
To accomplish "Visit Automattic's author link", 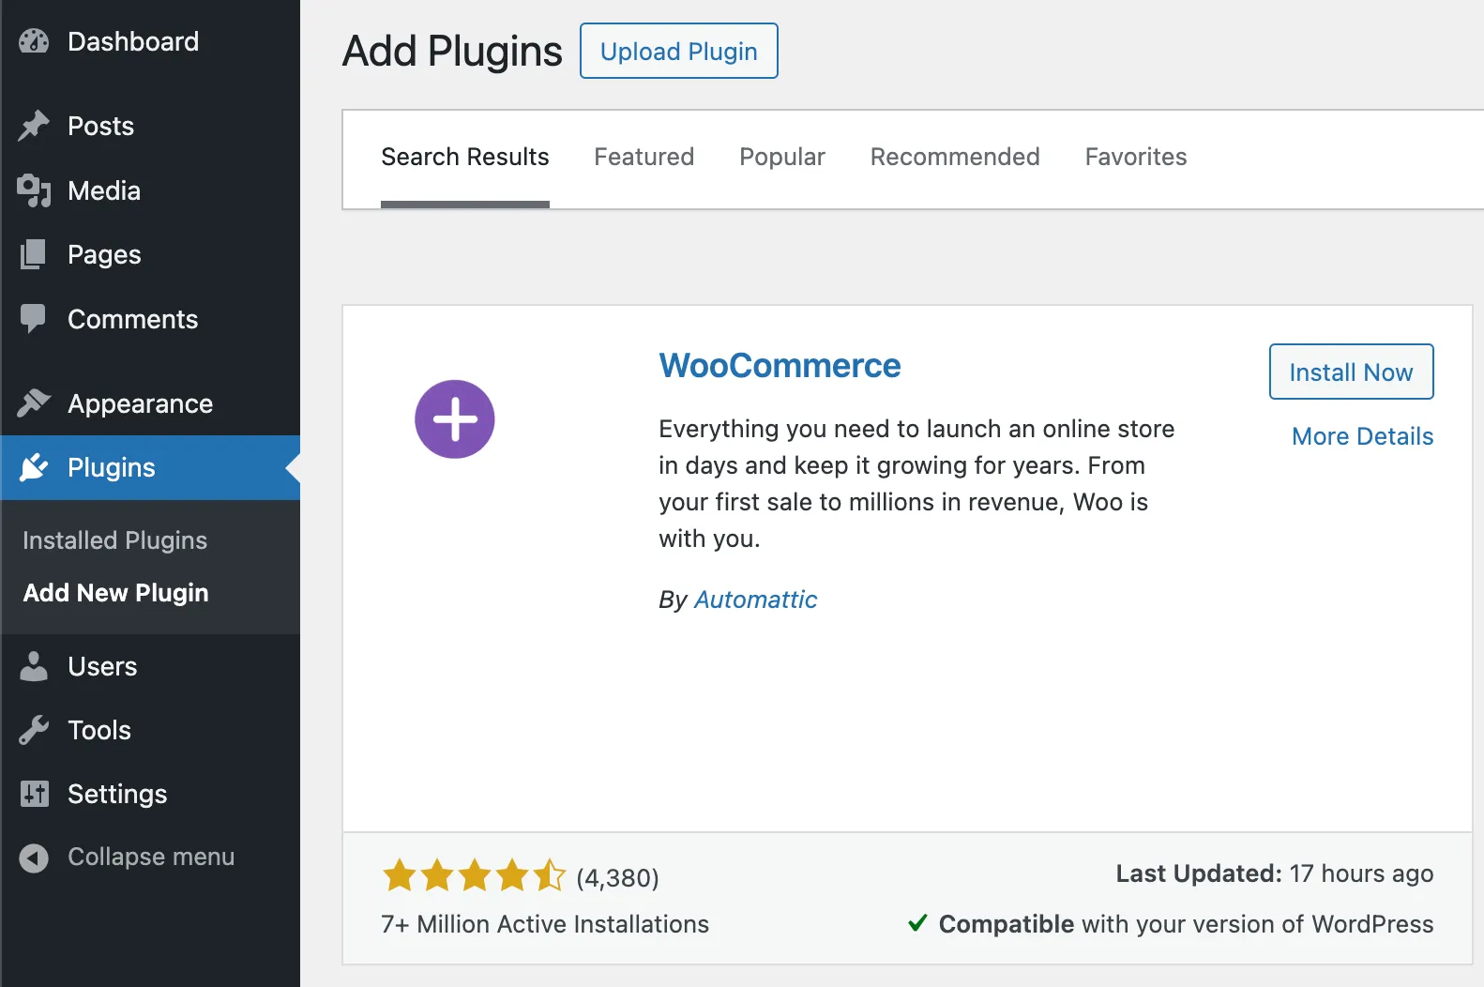I will tap(755, 600).
